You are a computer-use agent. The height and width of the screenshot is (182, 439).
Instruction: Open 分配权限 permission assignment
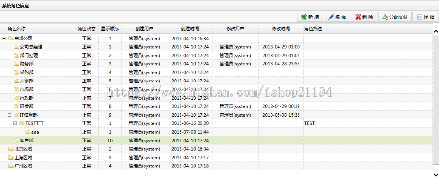[x=395, y=17]
